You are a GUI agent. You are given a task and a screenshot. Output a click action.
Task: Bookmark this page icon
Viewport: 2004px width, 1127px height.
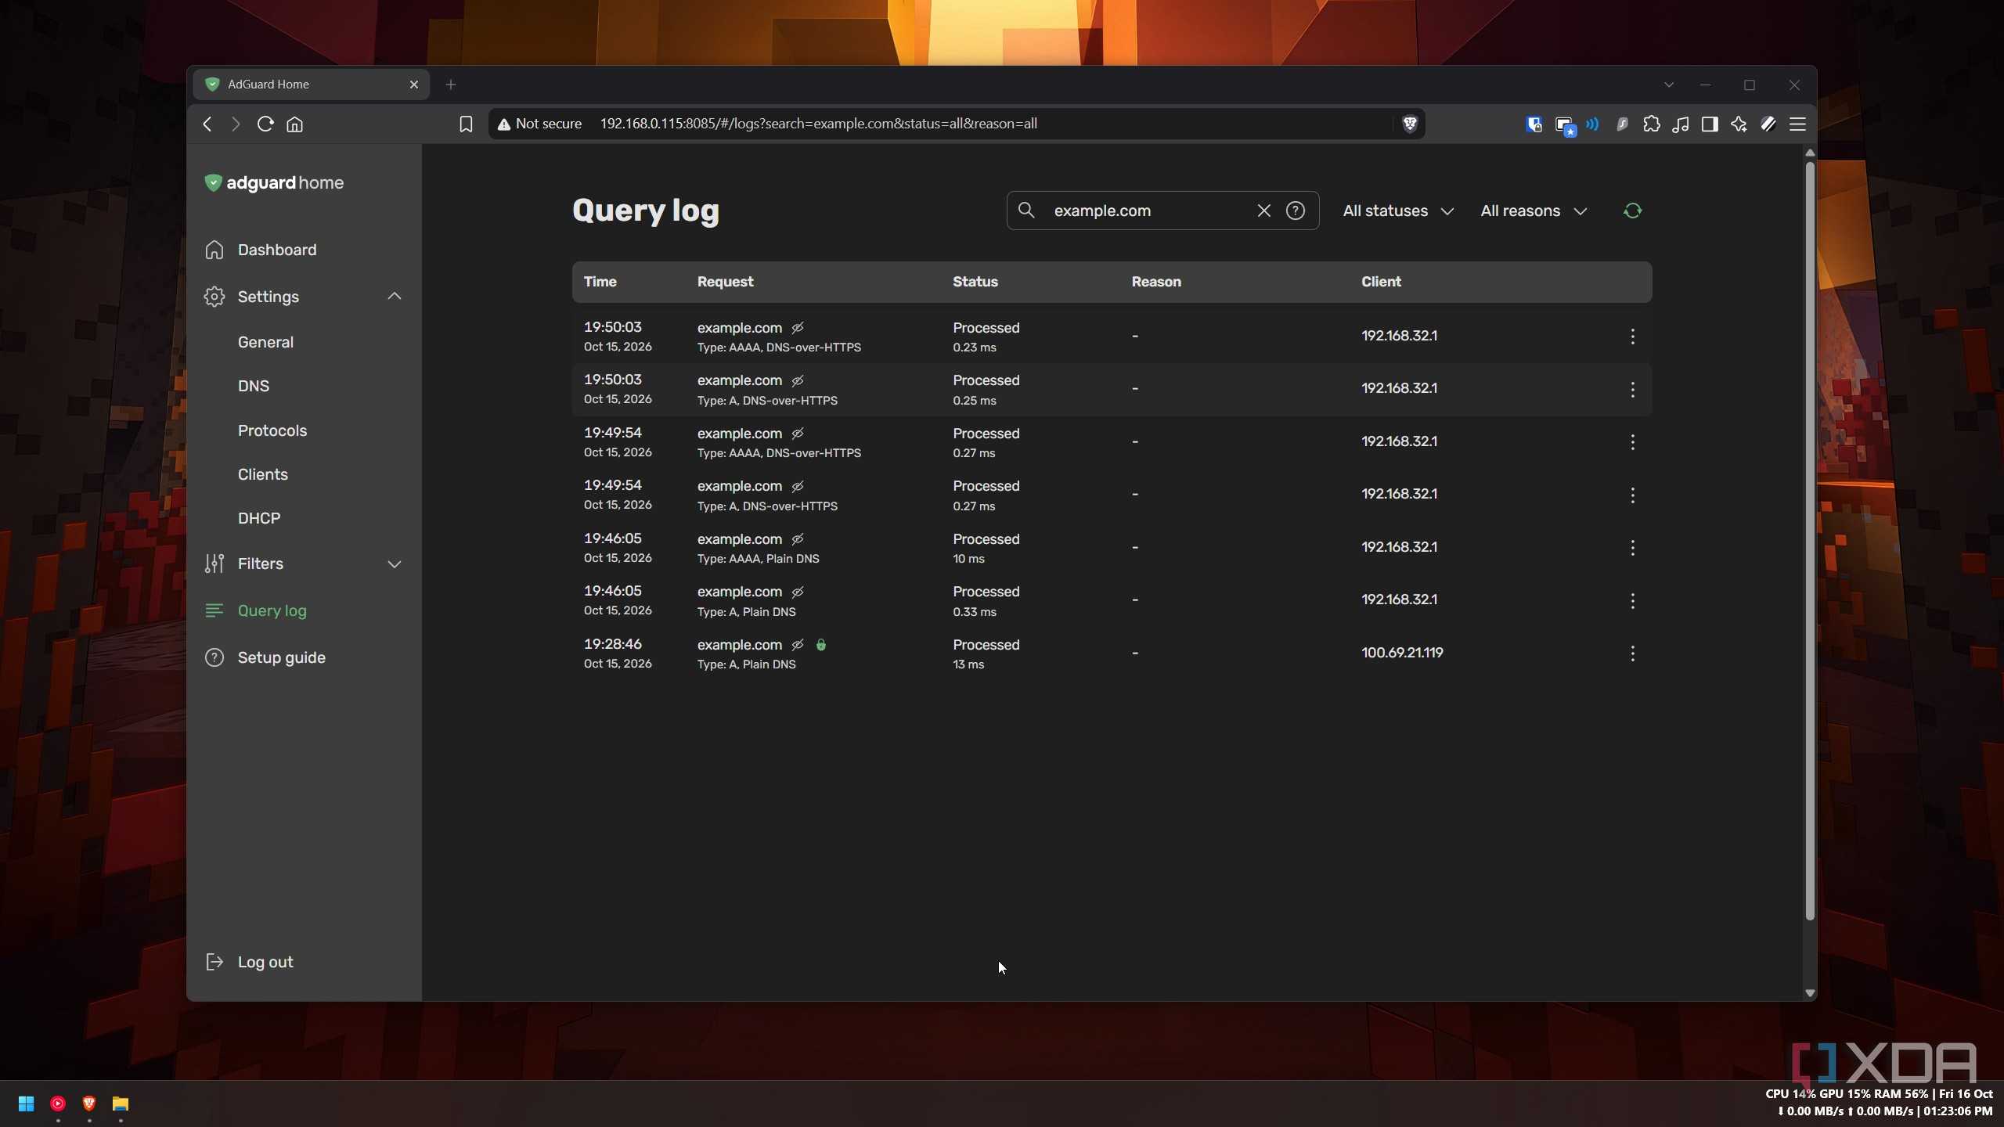466,124
